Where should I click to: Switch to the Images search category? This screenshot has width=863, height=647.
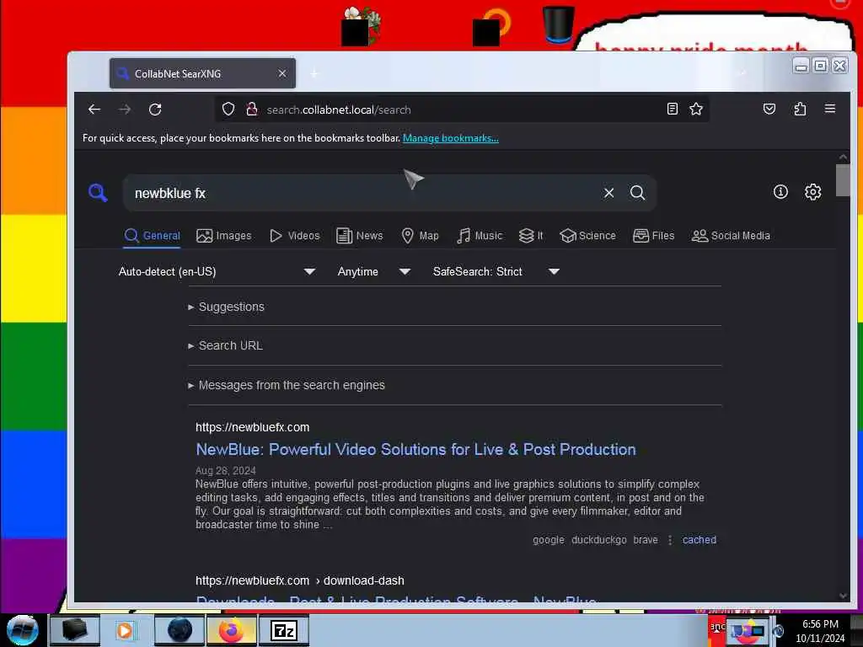[x=224, y=236]
